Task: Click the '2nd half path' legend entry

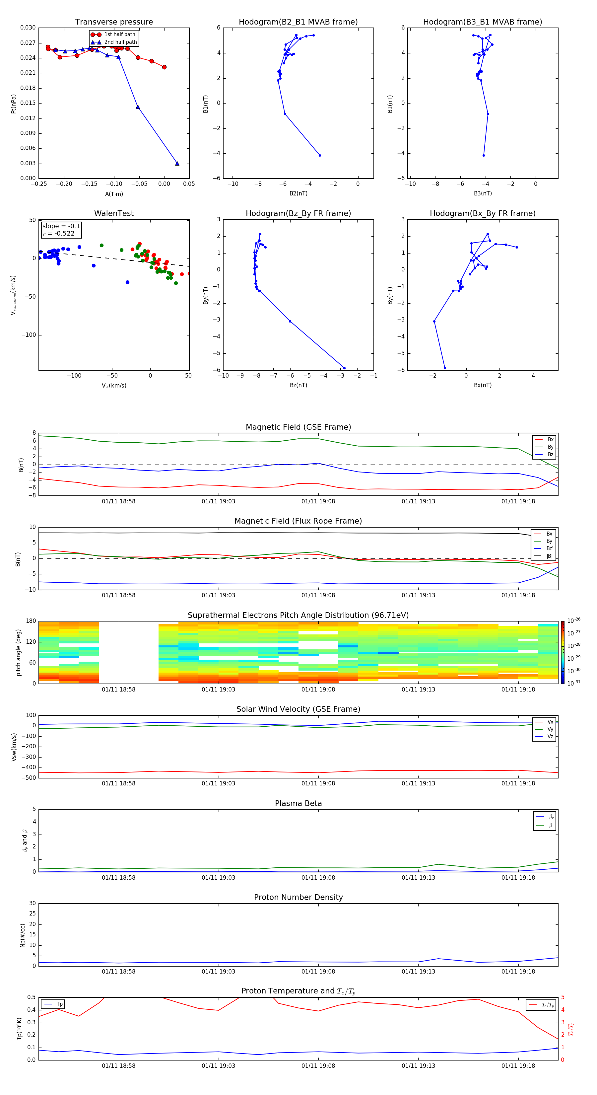Action: [x=114, y=42]
